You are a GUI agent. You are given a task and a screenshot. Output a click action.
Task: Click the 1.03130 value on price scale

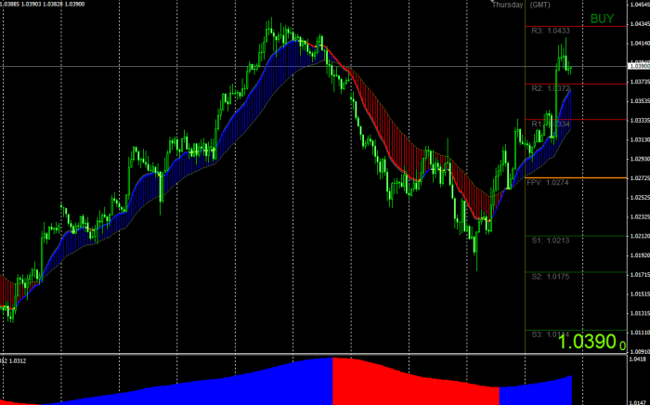coord(640,139)
